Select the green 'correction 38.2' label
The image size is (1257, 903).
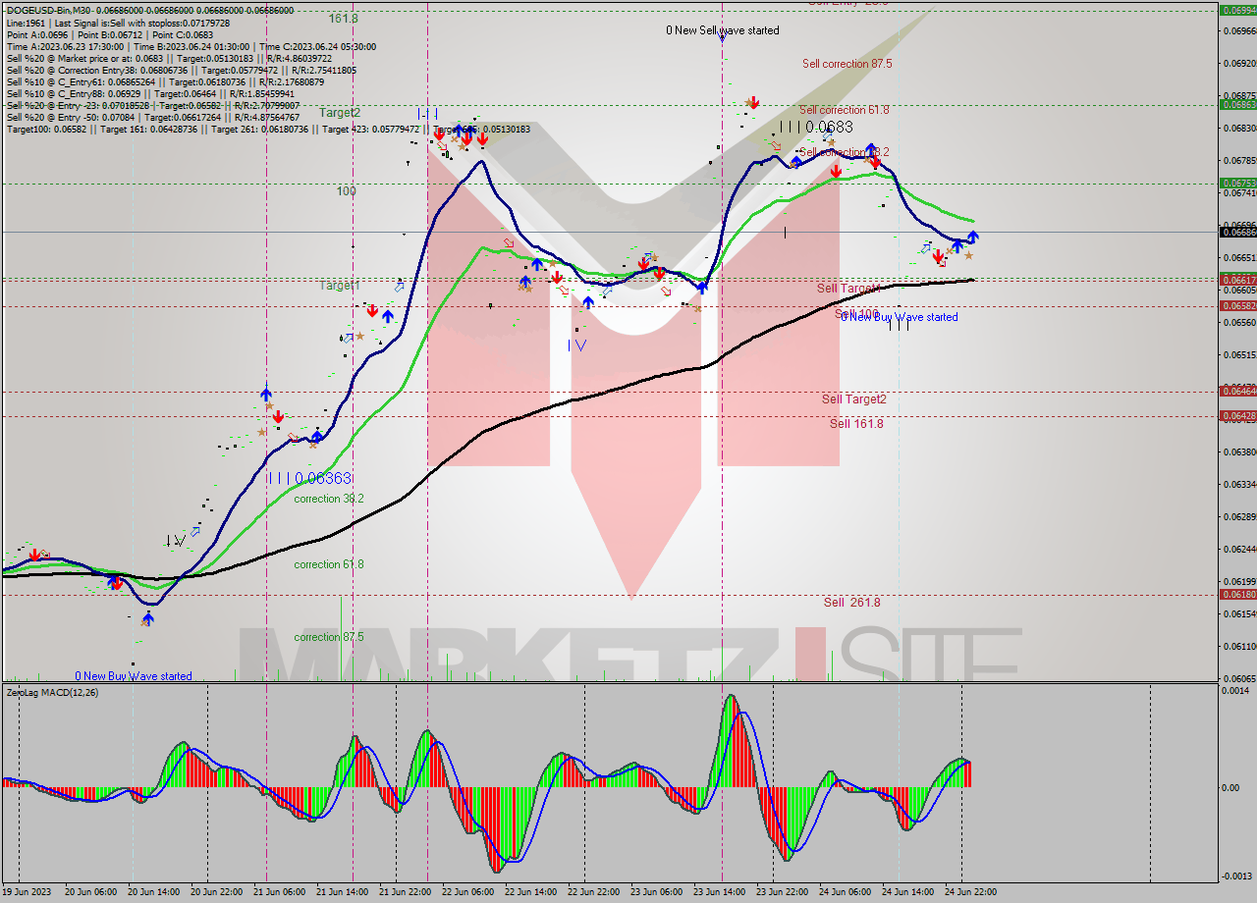[329, 499]
